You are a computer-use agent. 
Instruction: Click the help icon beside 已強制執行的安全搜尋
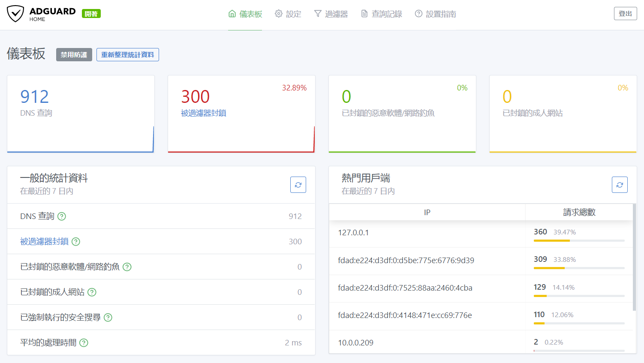coord(108,318)
